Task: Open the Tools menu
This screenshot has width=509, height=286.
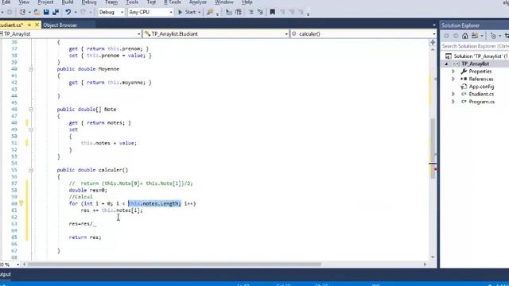Action: [132, 2]
